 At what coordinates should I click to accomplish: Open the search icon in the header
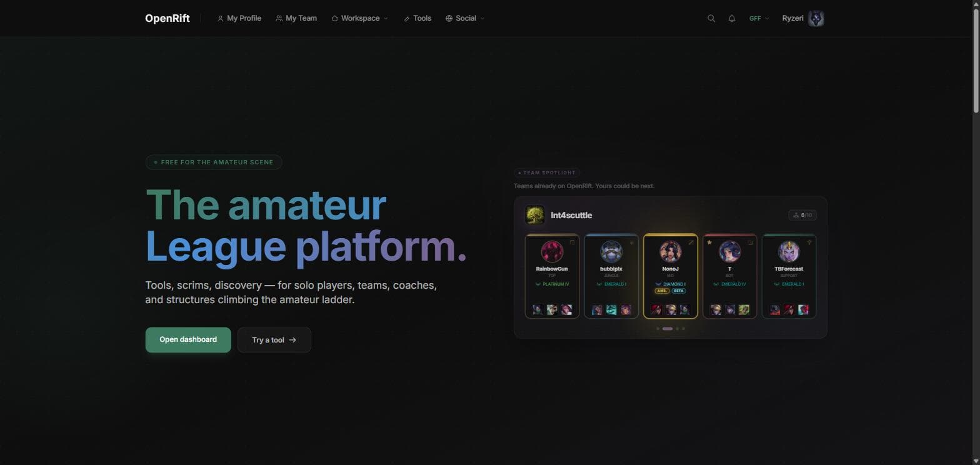711,19
